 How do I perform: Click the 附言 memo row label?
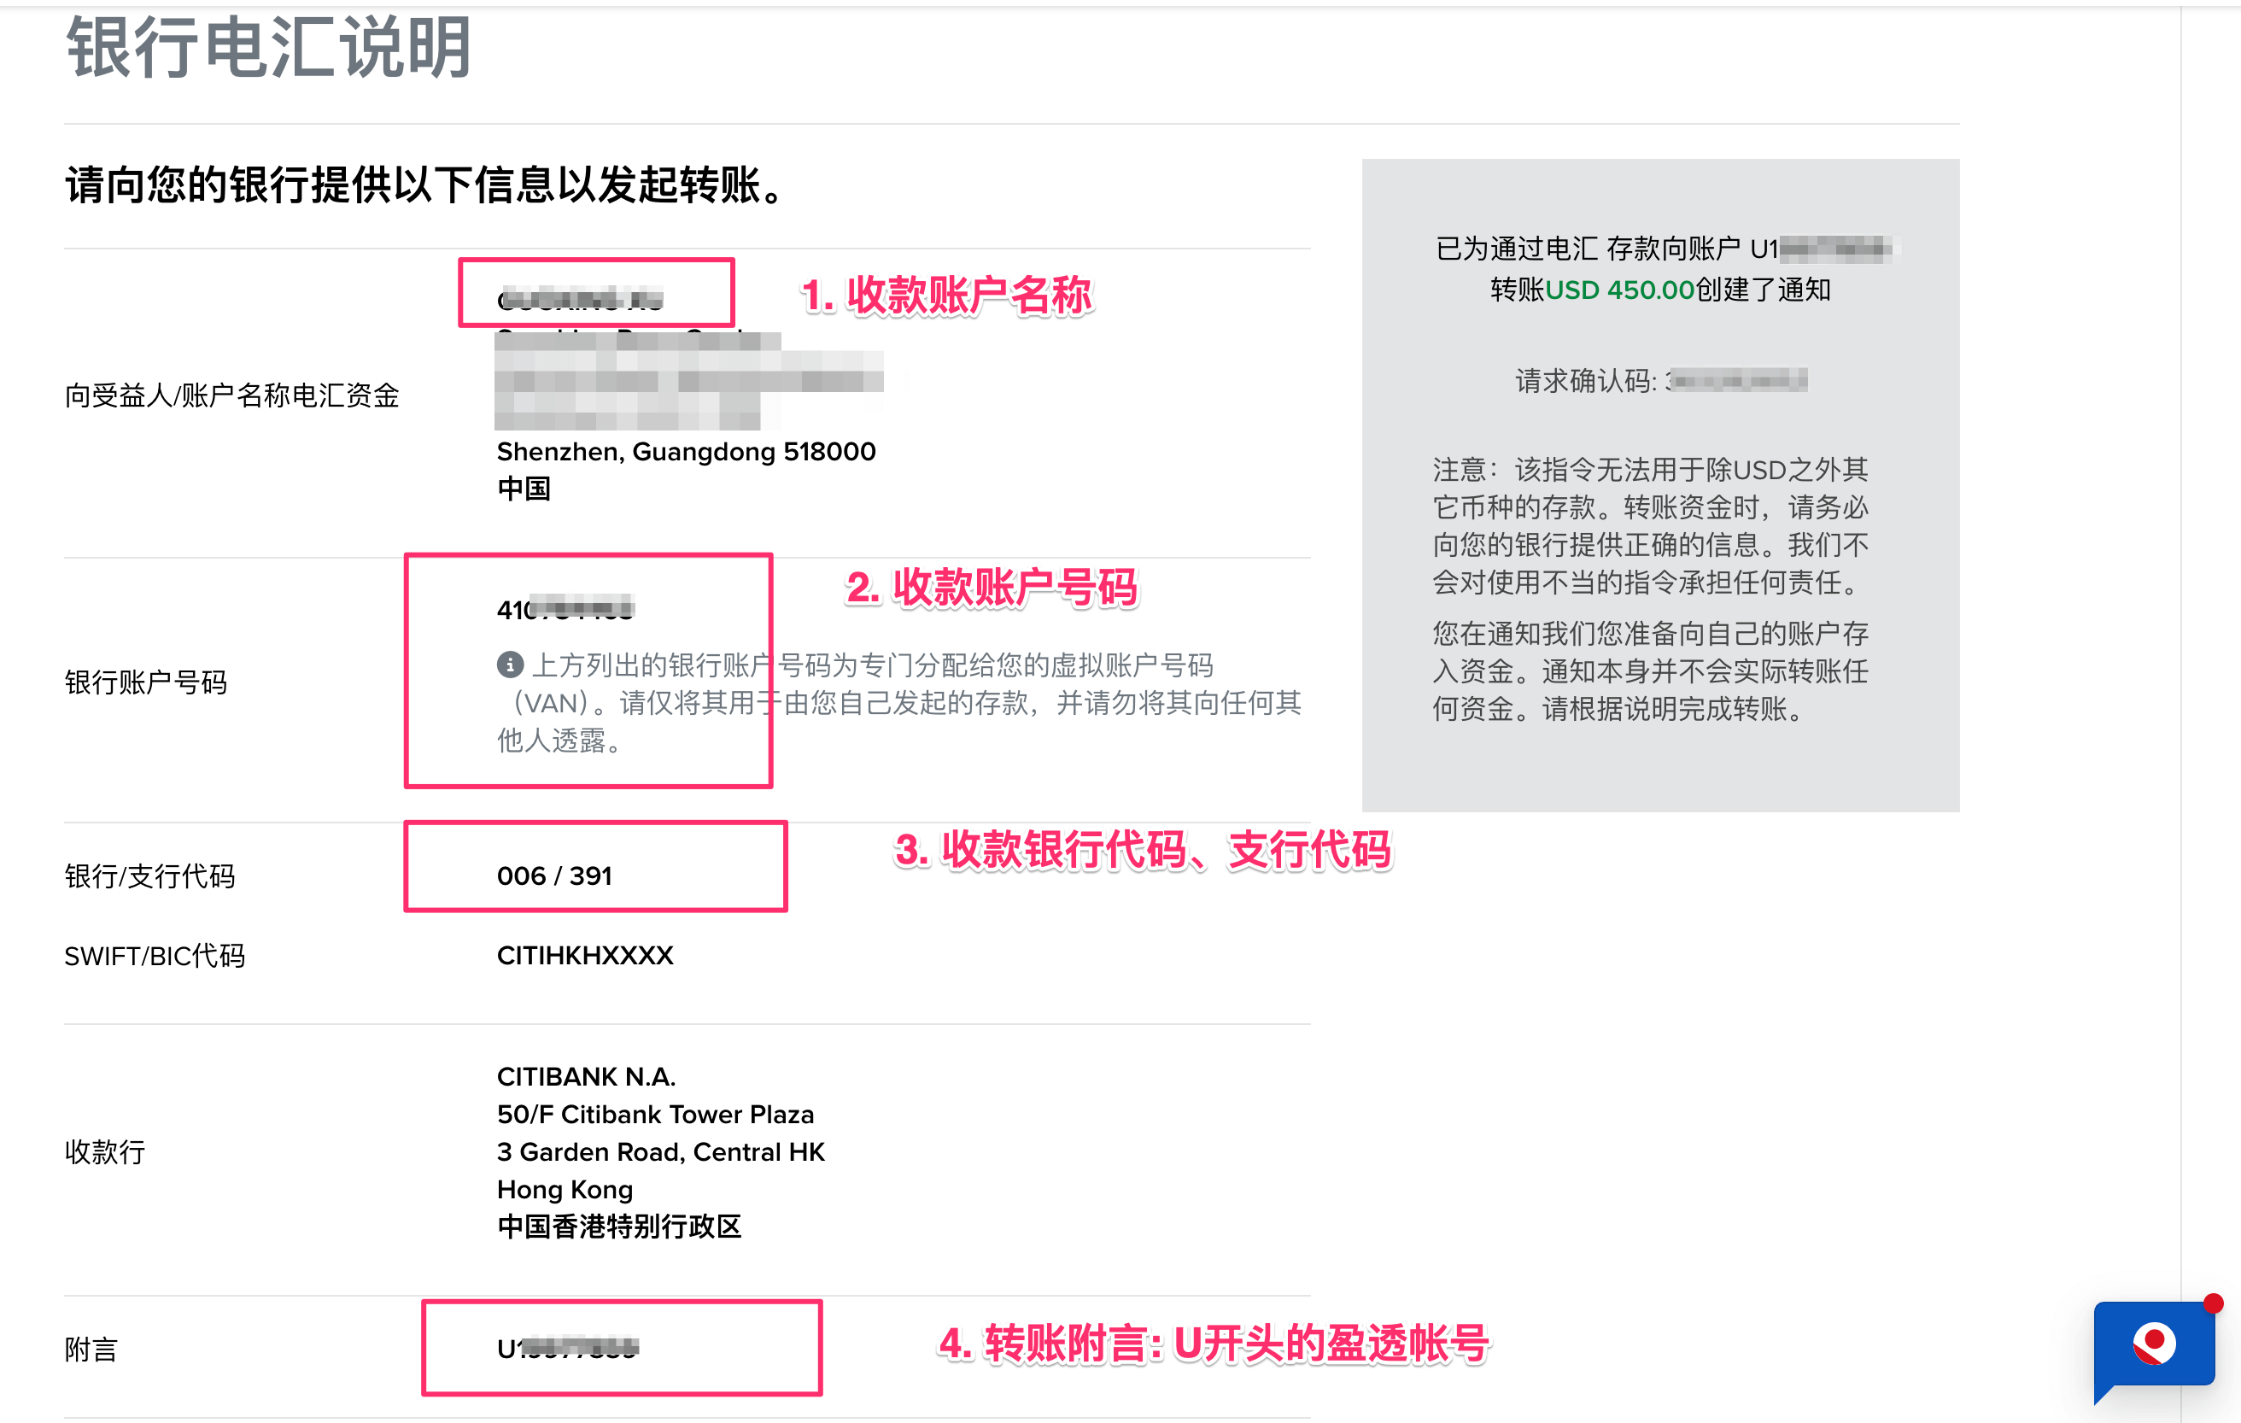pyautogui.click(x=91, y=1350)
